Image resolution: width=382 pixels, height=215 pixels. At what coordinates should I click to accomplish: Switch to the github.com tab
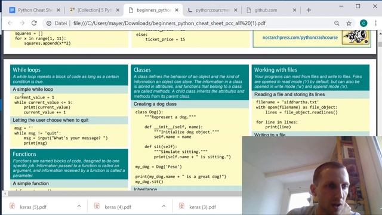271,10
